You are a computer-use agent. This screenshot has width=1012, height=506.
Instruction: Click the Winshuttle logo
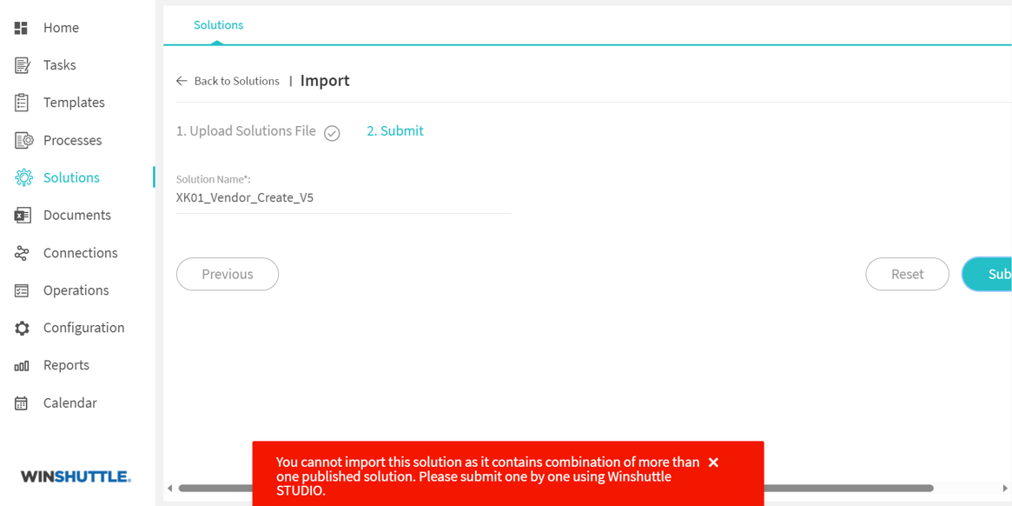(x=76, y=477)
